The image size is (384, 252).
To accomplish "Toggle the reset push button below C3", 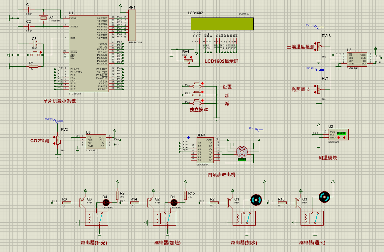I will tap(35, 54).
